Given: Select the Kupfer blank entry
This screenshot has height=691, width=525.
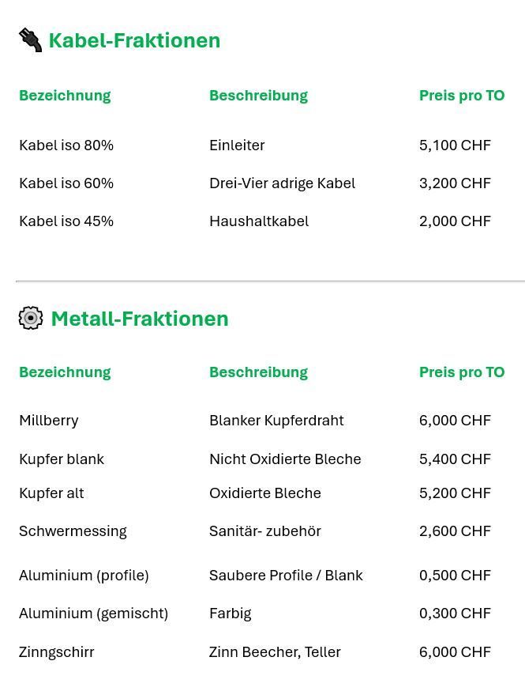Looking at the screenshot, I should [62, 459].
